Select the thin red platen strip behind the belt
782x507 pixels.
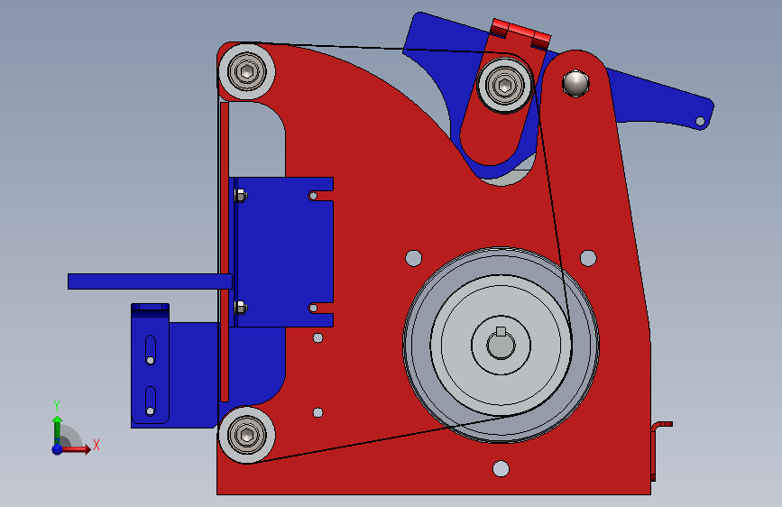(225, 252)
